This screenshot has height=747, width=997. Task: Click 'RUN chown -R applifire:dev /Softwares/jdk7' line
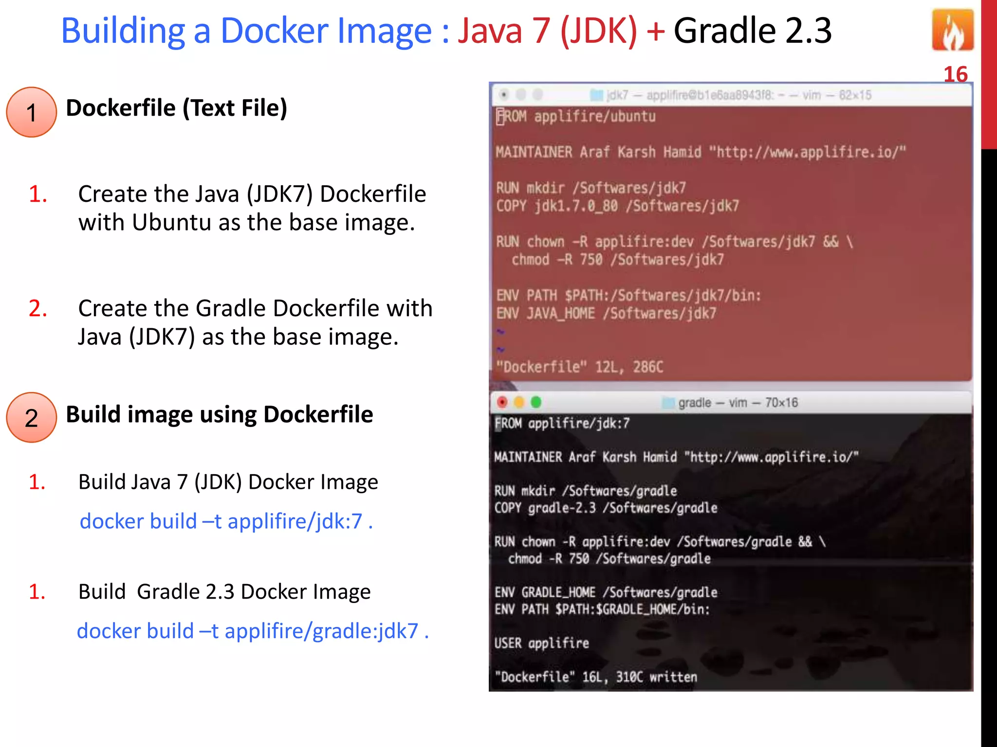[675, 242]
